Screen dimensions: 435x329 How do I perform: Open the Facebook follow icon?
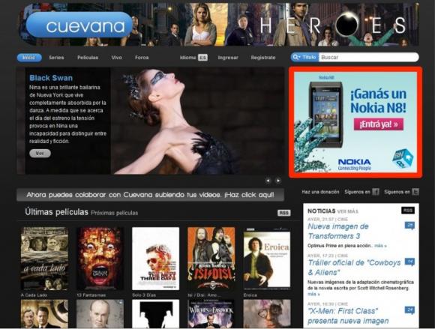tap(375, 192)
